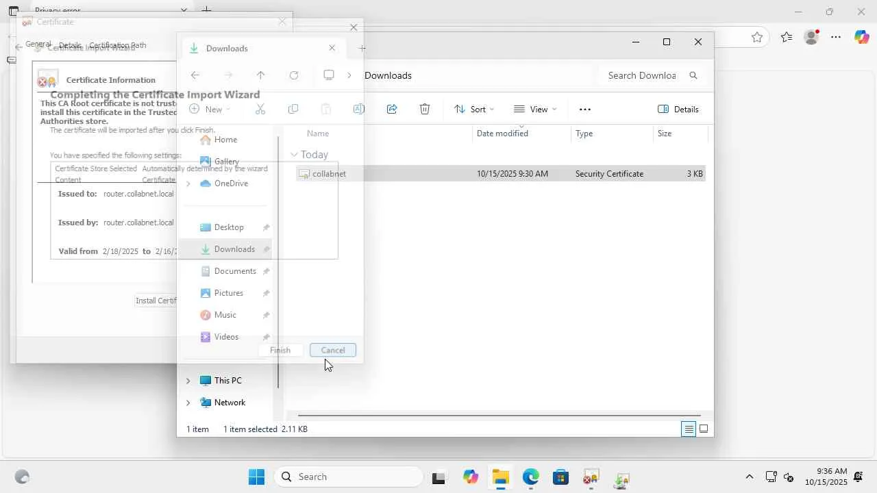Image resolution: width=877 pixels, height=493 pixels.
Task: Select the General tab of Certificate dialog
Action: point(38,44)
